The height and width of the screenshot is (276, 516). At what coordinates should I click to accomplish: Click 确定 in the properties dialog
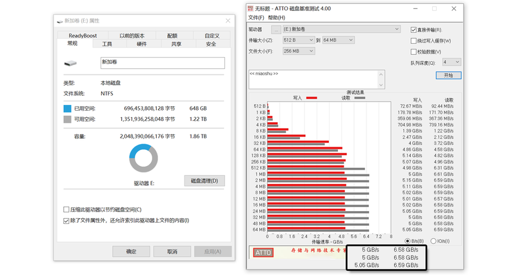pos(131,252)
